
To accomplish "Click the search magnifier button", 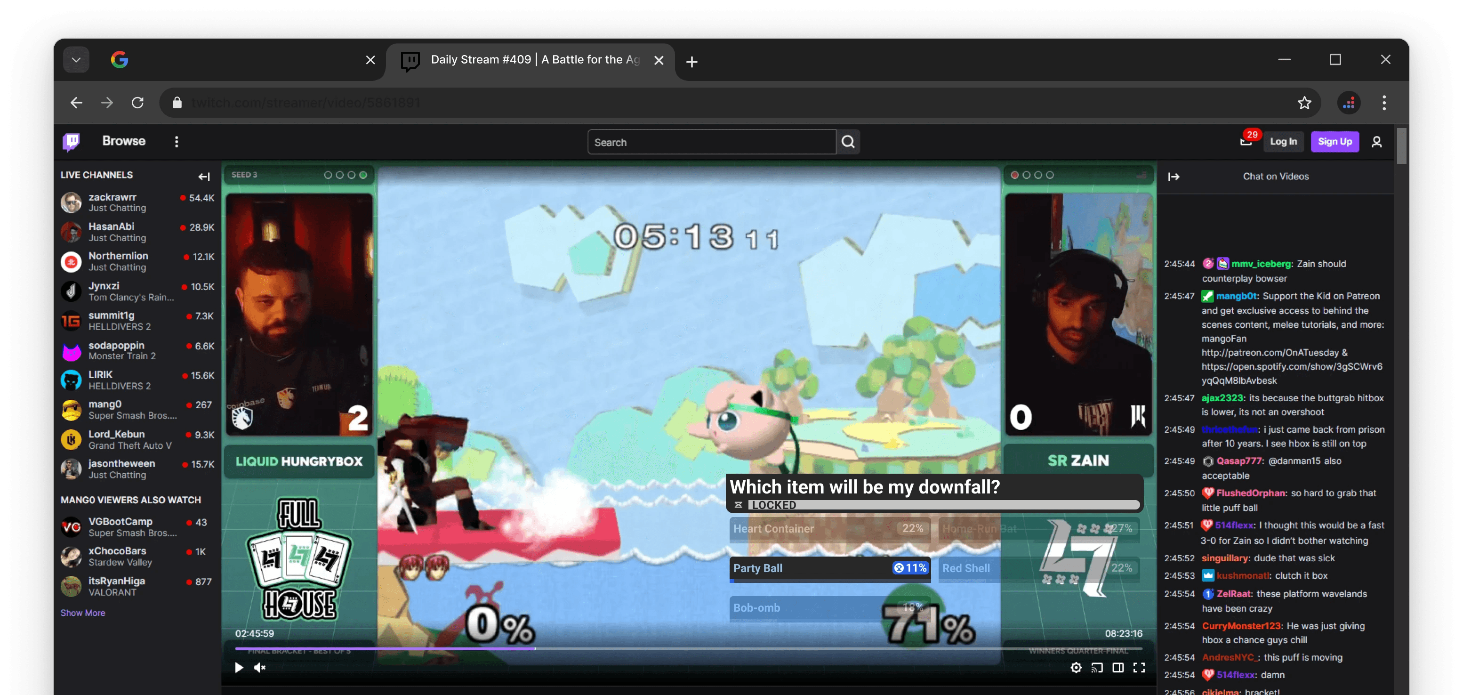I will (x=848, y=142).
